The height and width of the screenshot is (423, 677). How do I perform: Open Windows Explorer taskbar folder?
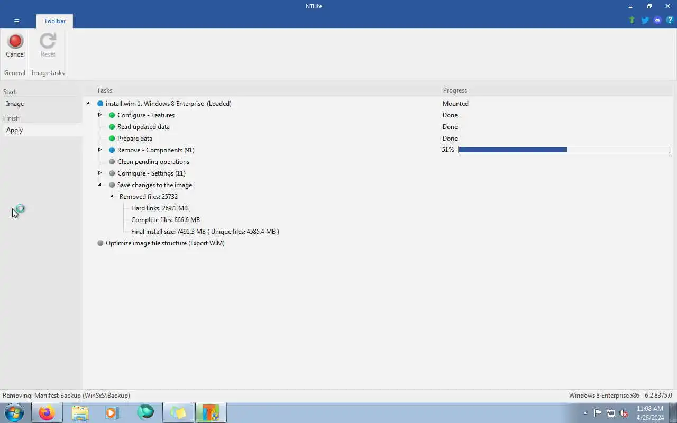click(x=80, y=412)
